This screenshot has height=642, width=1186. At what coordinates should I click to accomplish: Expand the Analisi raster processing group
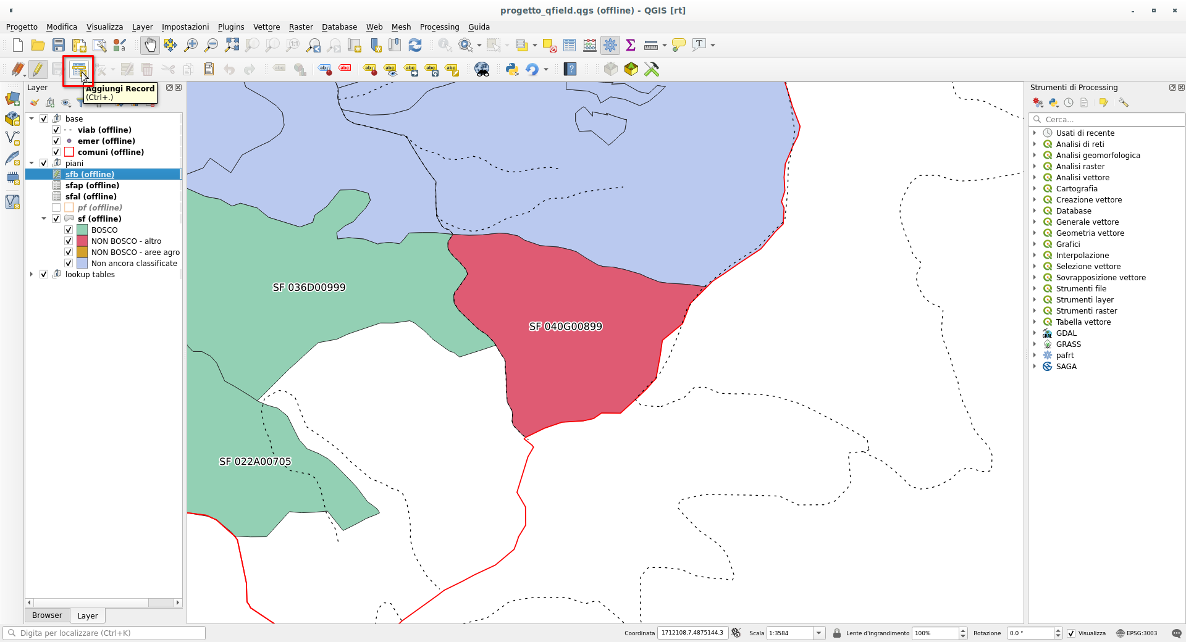[1035, 166]
